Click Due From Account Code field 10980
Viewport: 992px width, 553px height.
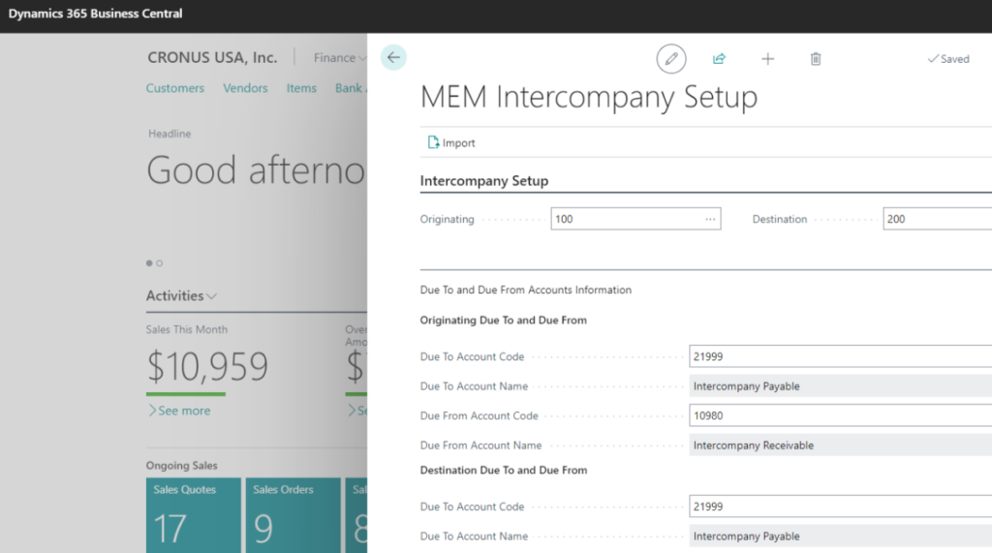840,415
